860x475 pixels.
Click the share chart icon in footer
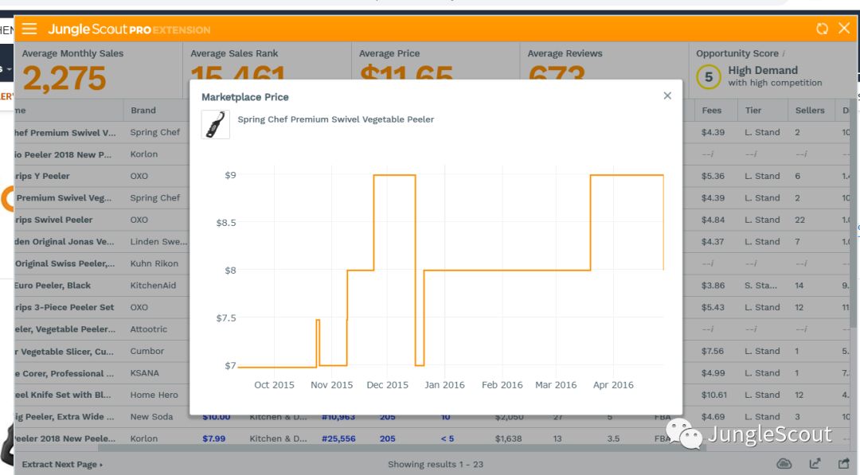(x=815, y=464)
